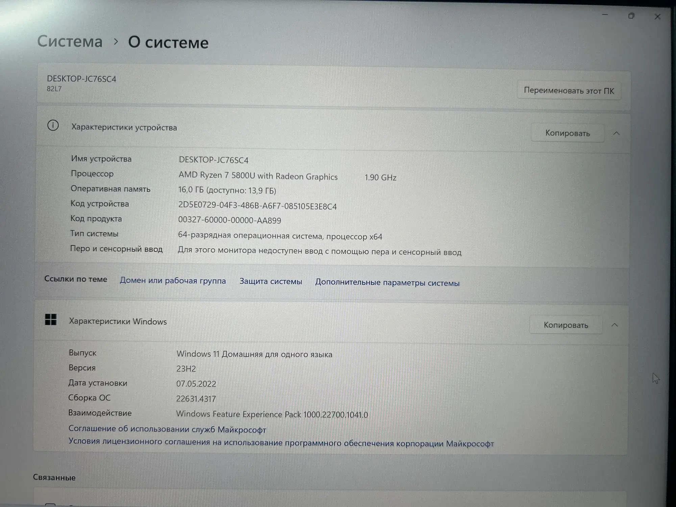
Task: Select the 1.90 GHz value
Action: (380, 177)
